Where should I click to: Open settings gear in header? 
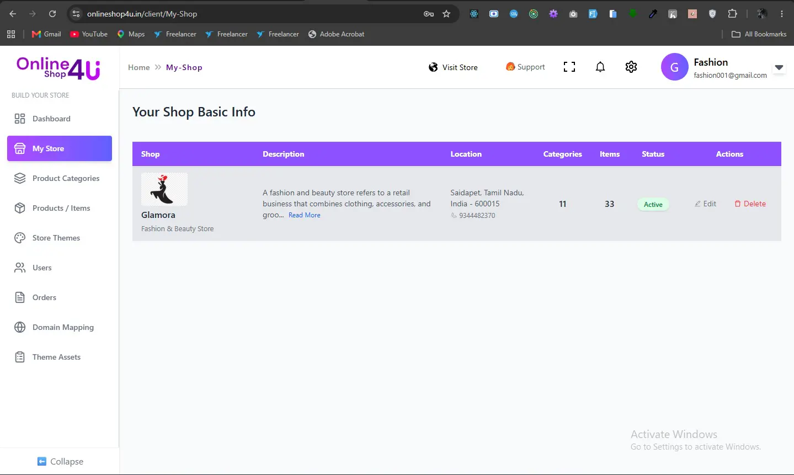click(631, 67)
